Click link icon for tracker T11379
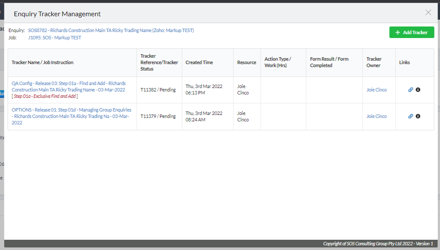Image resolution: width=440 pixels, height=250 pixels. [x=410, y=116]
